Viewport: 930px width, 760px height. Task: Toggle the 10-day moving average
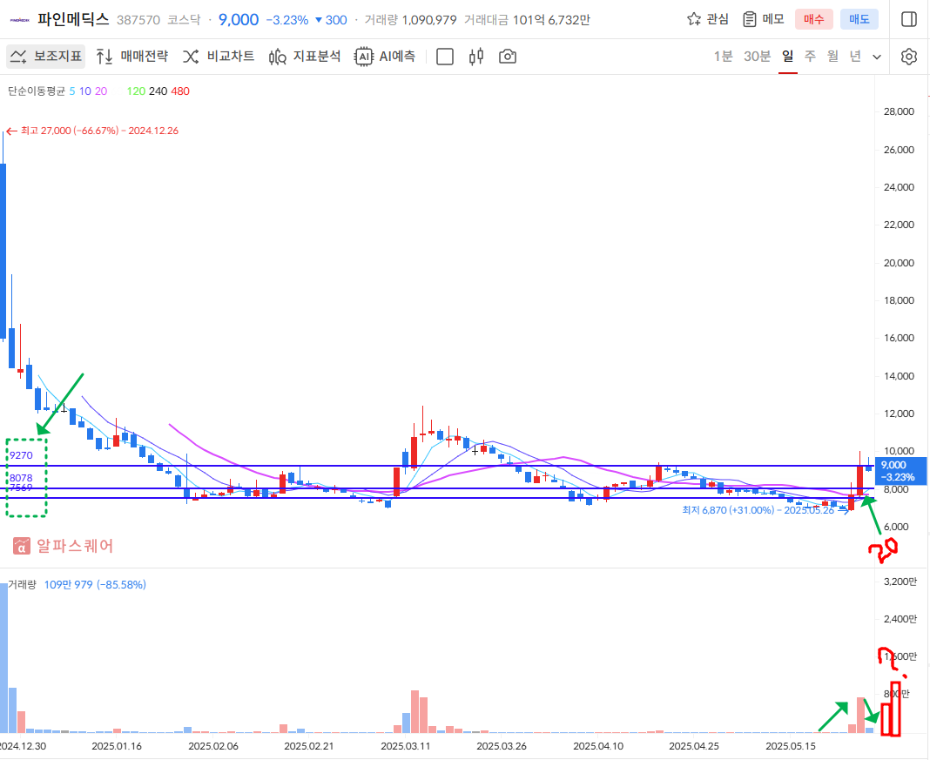click(x=85, y=91)
